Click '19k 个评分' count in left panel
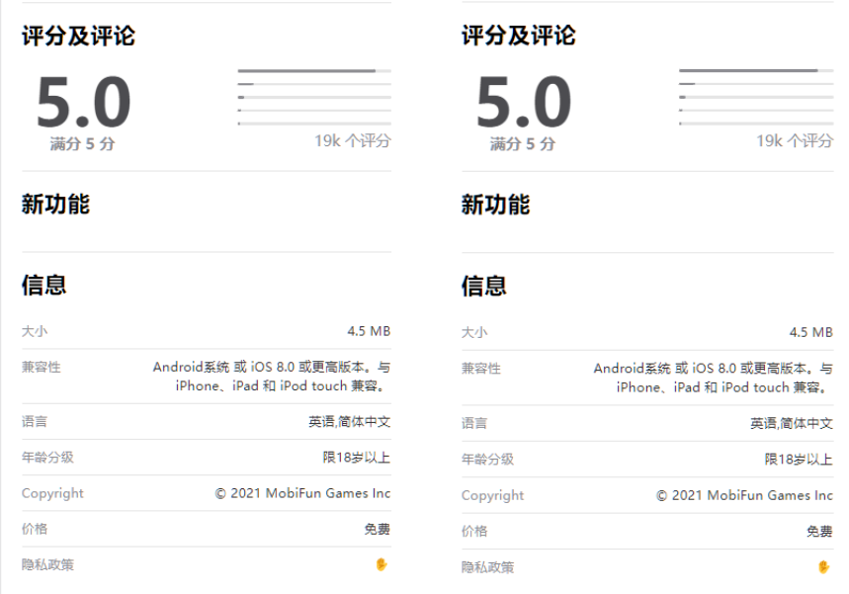849x594 pixels. coord(353,141)
